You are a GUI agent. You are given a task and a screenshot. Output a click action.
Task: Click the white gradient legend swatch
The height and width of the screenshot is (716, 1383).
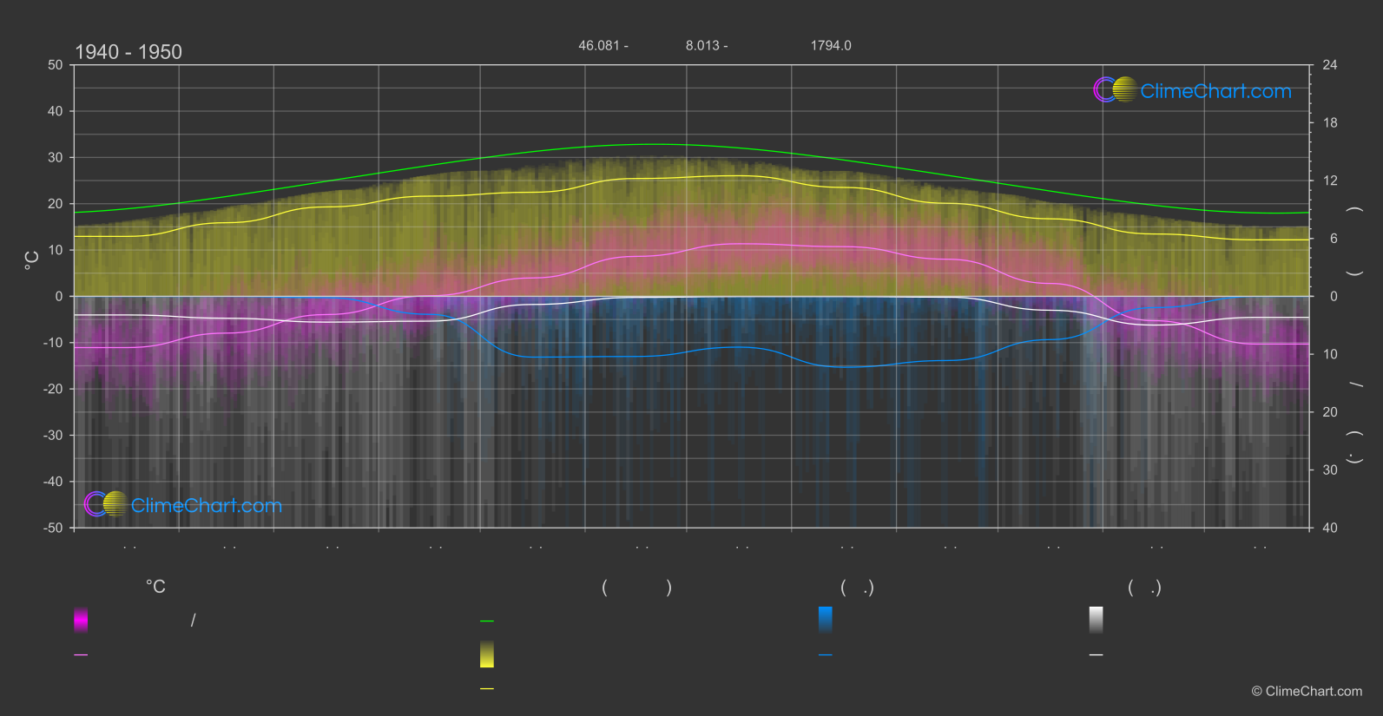pyautogui.click(x=1097, y=620)
